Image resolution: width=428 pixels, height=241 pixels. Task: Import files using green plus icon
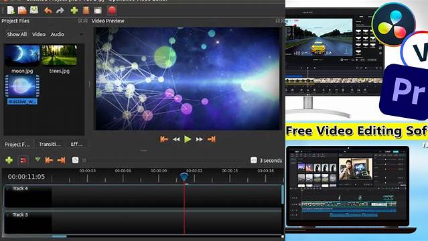click(74, 11)
